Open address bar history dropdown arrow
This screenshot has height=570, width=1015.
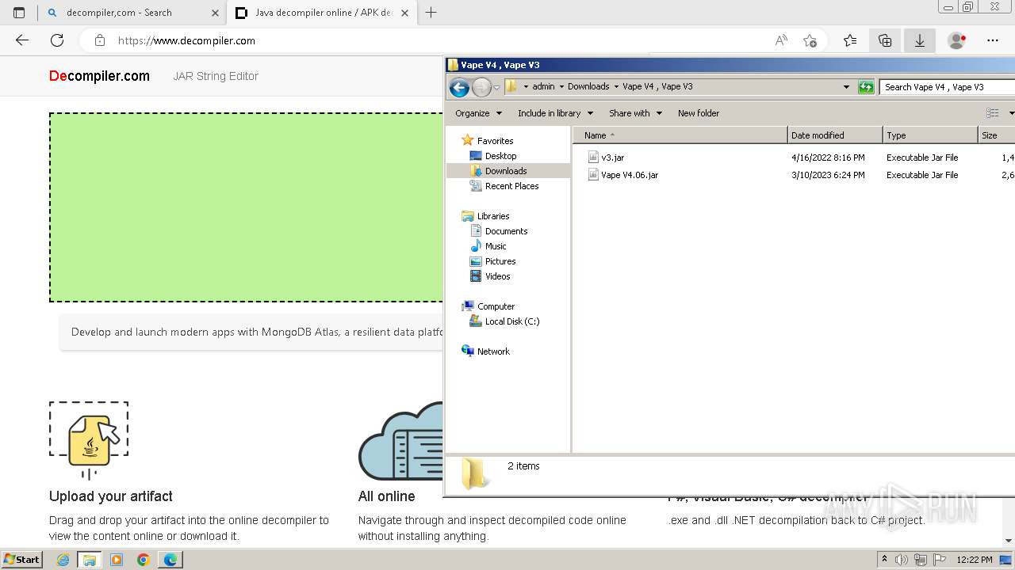coord(846,87)
